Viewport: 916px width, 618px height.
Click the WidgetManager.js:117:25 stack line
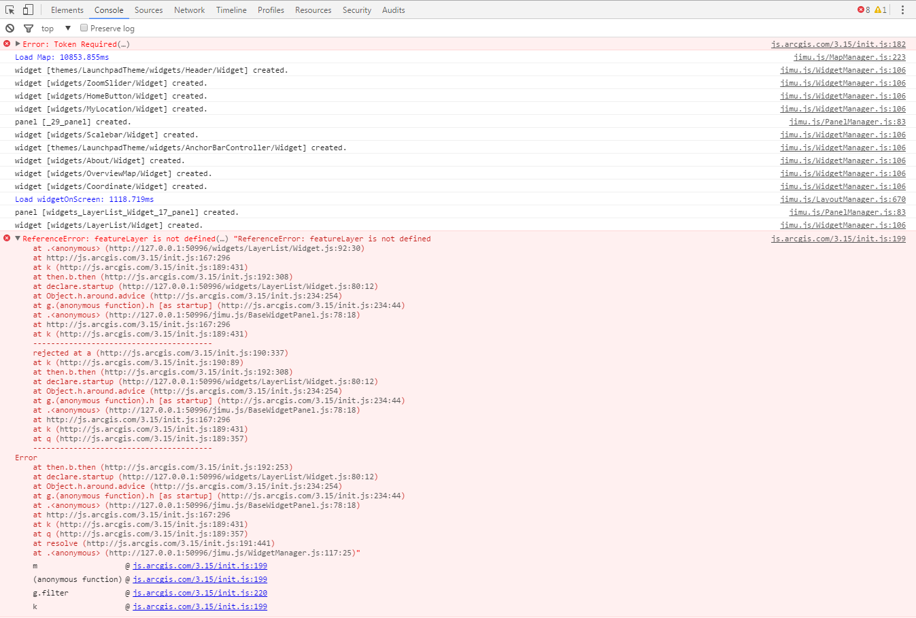click(197, 553)
